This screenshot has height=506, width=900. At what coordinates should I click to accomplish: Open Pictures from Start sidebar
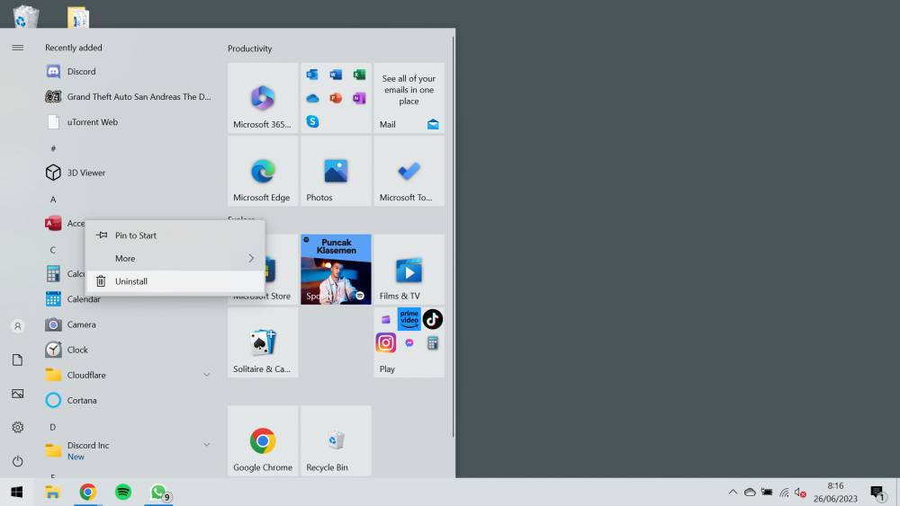[x=18, y=394]
